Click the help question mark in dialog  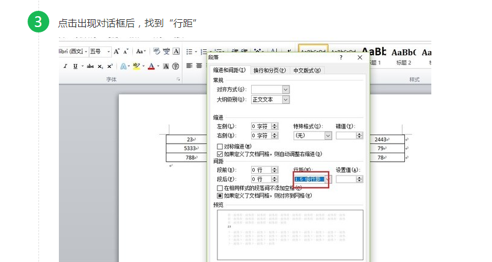pos(341,58)
